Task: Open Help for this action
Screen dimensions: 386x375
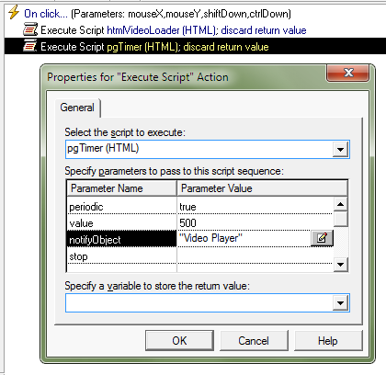Action: [328, 340]
